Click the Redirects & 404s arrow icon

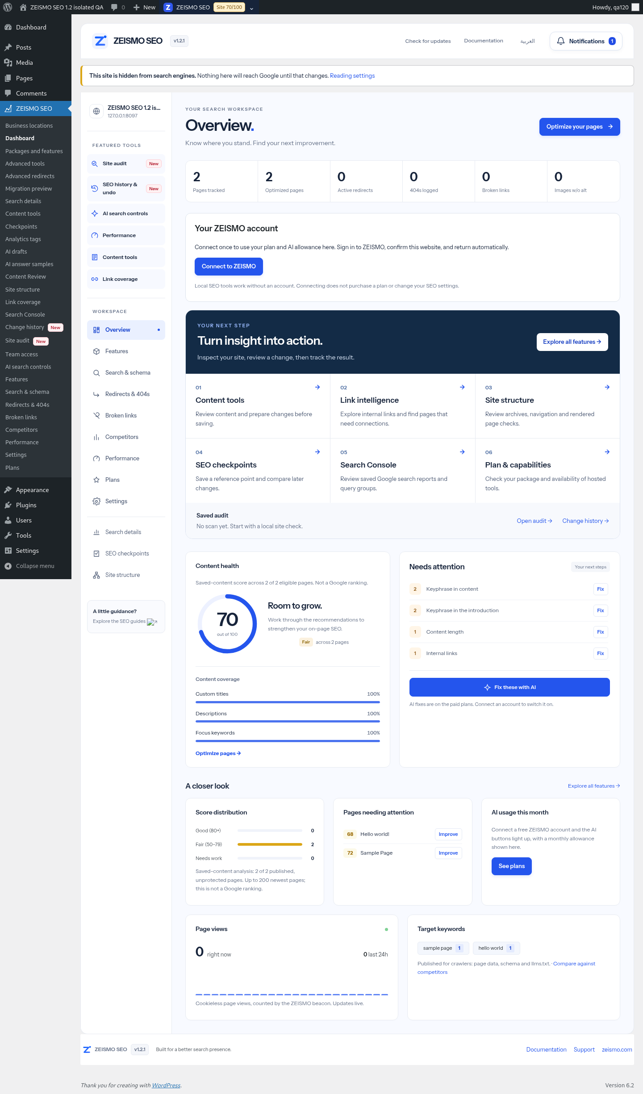[96, 394]
